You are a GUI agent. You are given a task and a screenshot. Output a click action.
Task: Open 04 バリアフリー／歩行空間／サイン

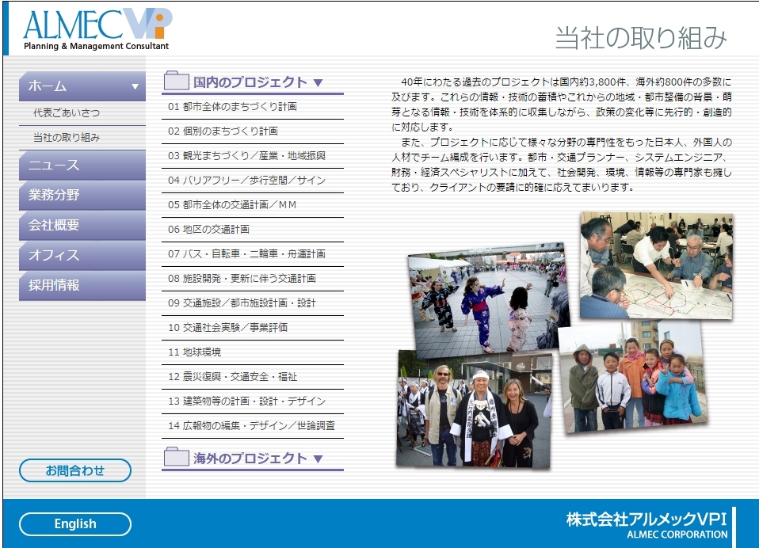(253, 181)
